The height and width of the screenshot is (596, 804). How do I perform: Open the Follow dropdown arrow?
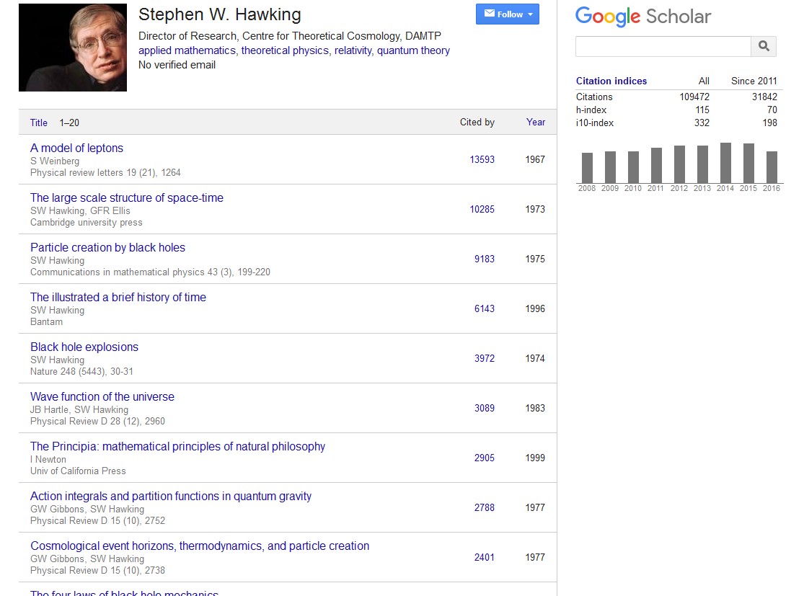(531, 14)
